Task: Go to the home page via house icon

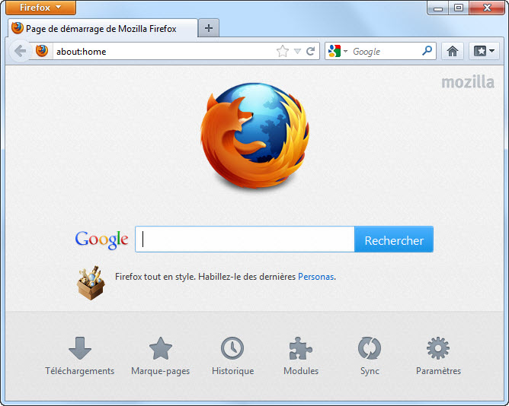Action: click(x=453, y=51)
